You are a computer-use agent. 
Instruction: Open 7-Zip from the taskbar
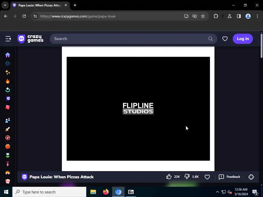coord(131,192)
